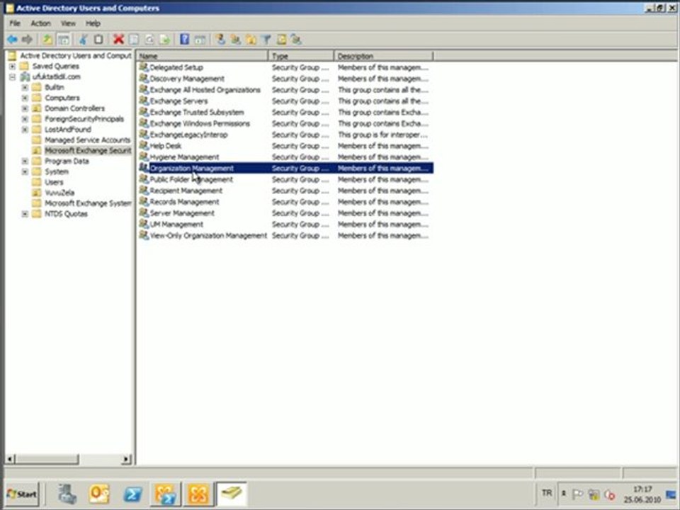Click the red X Delete icon
680x510 pixels.
tap(118, 40)
